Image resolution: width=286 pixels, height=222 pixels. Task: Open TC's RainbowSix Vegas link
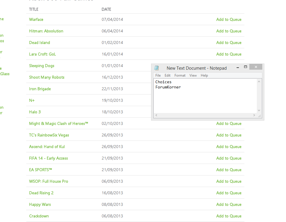pos(49,135)
